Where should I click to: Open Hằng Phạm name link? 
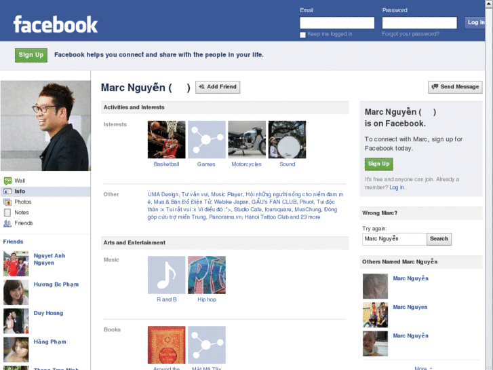(x=50, y=341)
